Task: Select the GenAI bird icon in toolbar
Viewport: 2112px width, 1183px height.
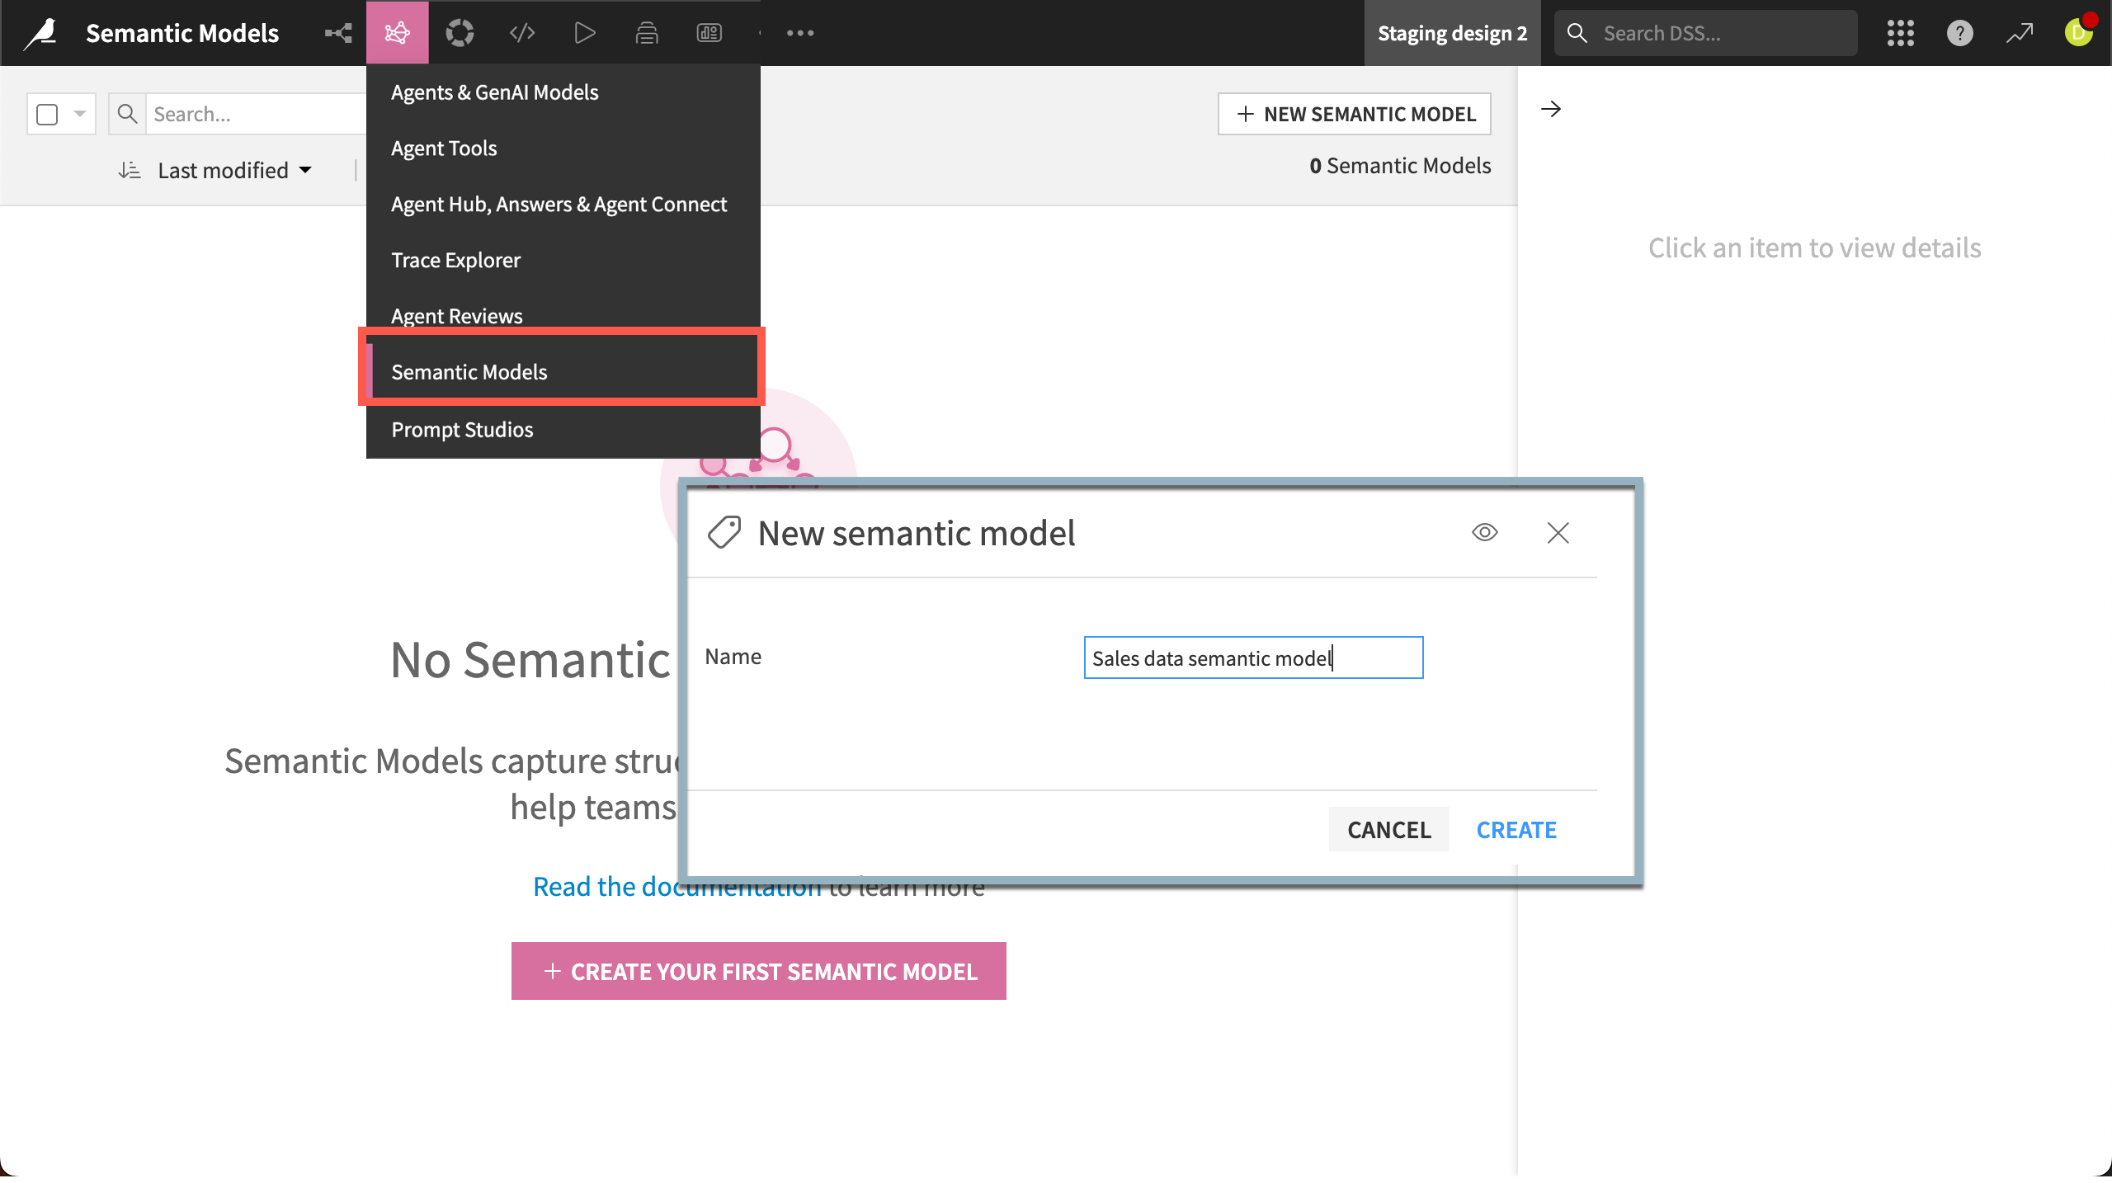Action: (x=397, y=33)
